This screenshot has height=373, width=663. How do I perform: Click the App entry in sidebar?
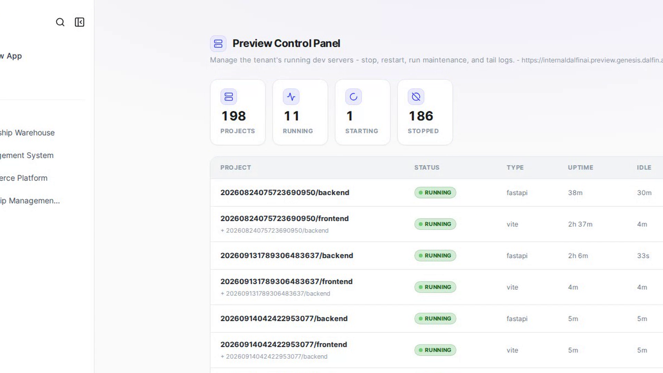click(11, 56)
